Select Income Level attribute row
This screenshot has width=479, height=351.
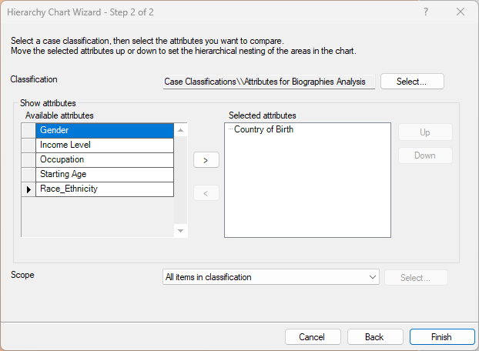pyautogui.click(x=105, y=145)
